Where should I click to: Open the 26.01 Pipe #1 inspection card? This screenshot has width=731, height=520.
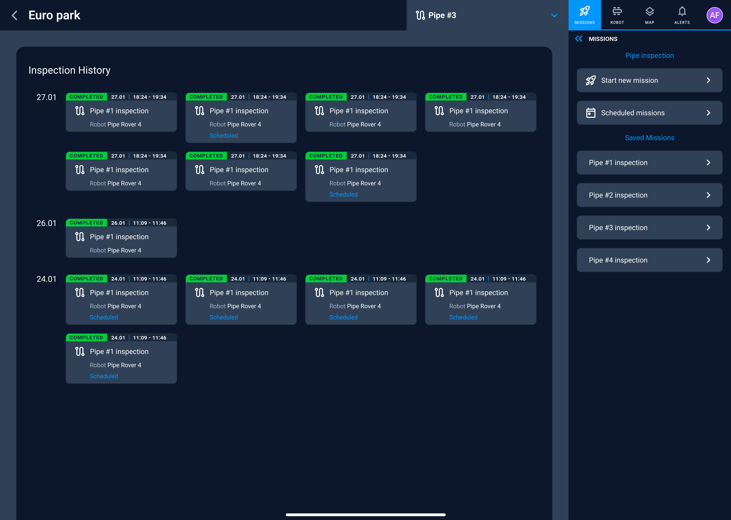(121, 239)
